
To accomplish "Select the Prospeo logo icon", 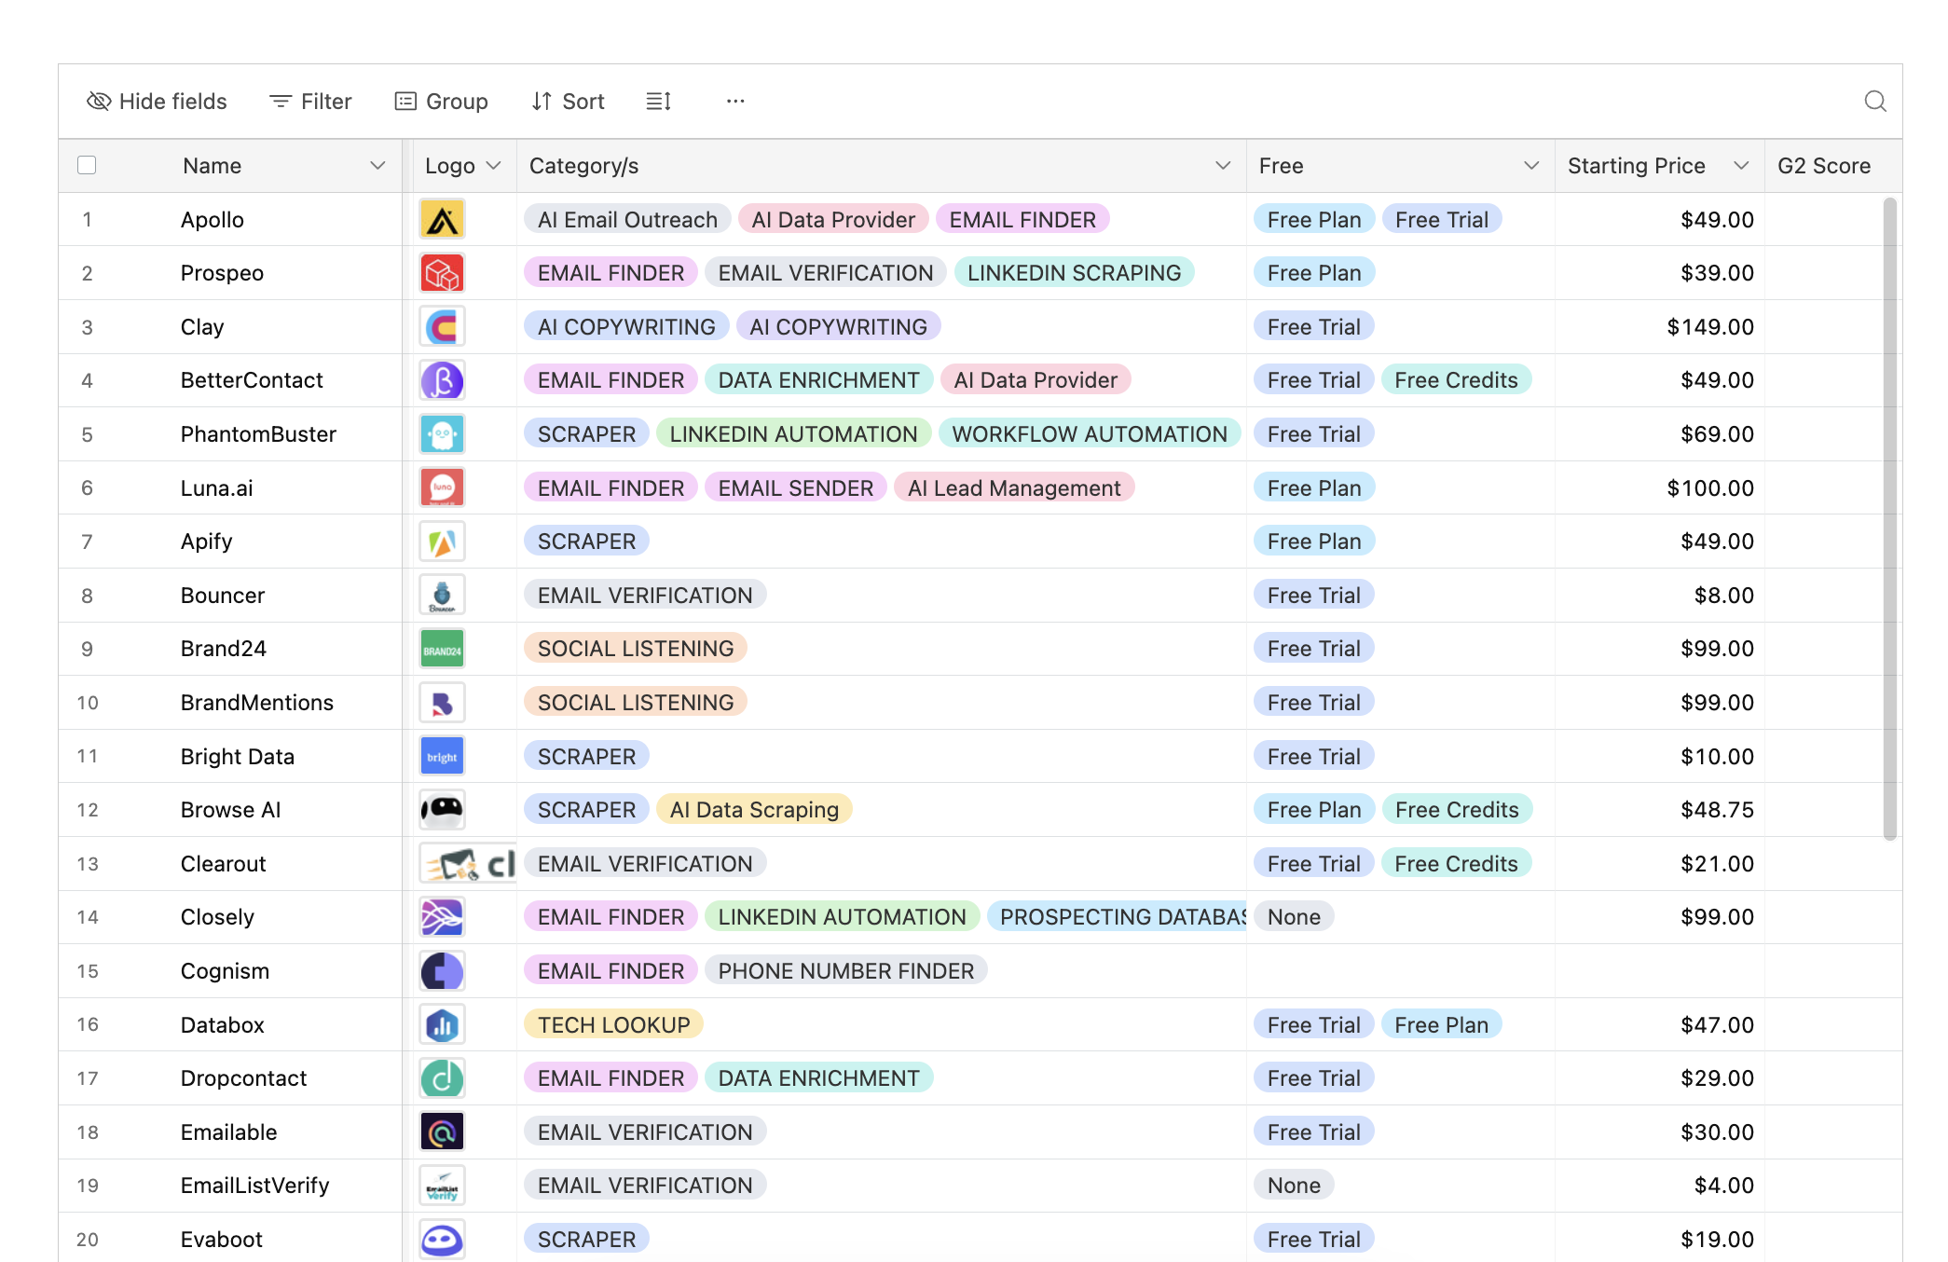I will click(x=442, y=272).
